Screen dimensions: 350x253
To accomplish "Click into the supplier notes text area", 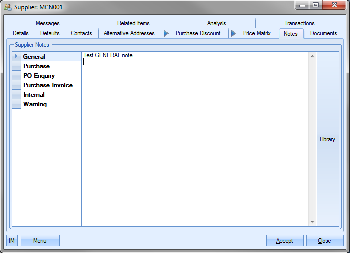I will 195,139.
